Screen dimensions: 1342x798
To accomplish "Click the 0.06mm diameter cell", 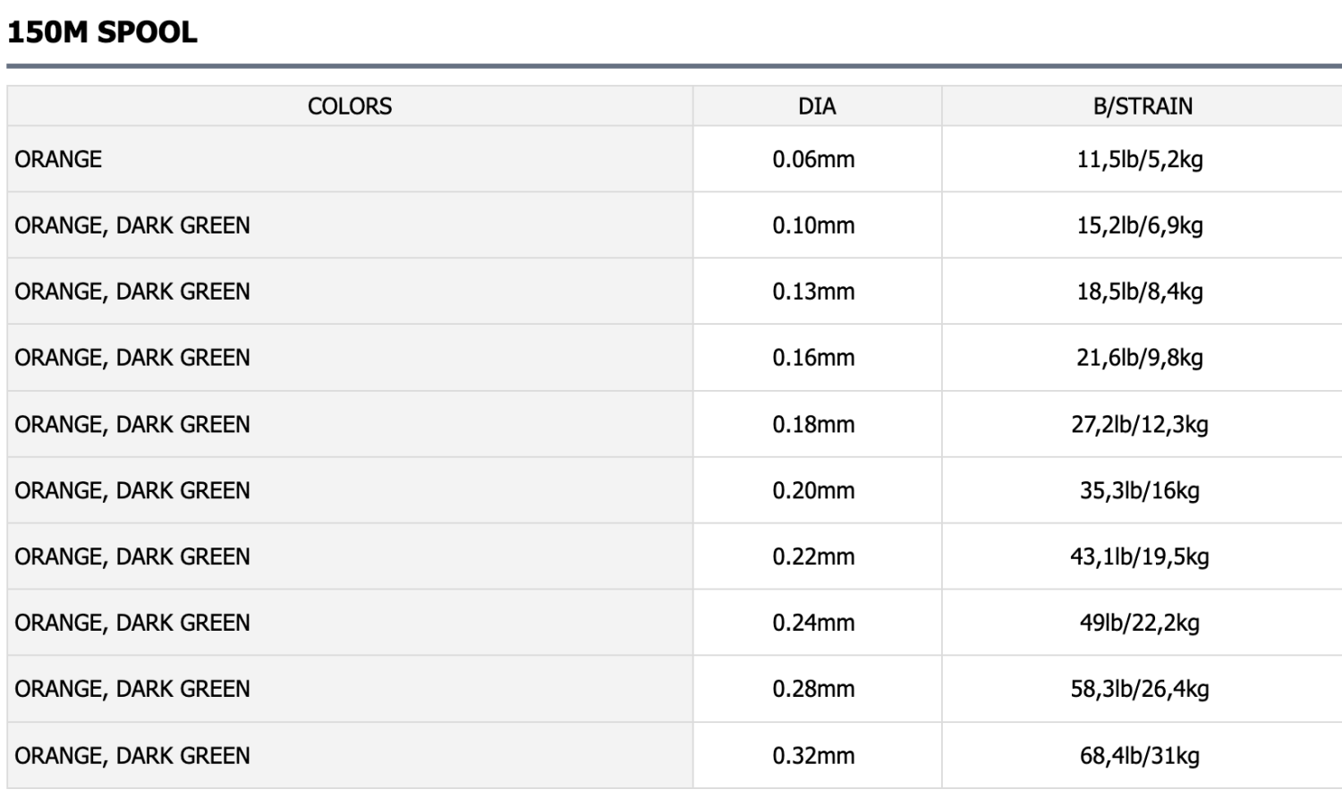I will point(813,159).
